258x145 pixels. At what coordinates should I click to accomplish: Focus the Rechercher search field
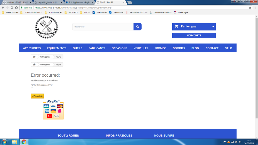pos(103,27)
